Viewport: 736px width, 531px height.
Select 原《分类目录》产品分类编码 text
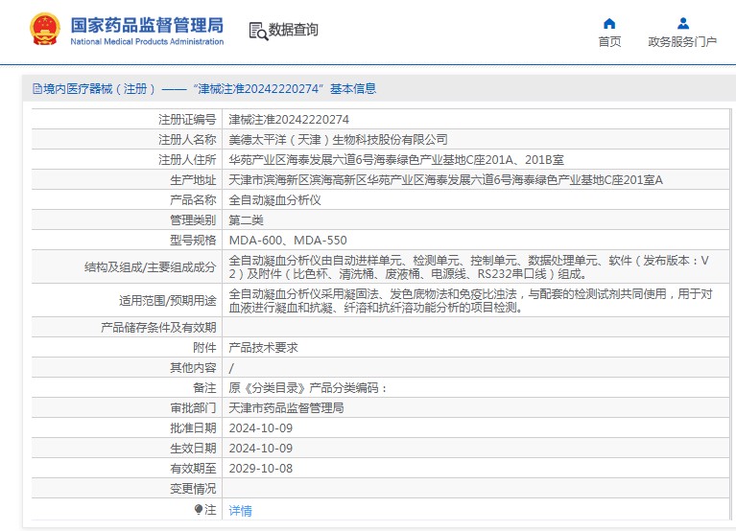[x=308, y=388]
